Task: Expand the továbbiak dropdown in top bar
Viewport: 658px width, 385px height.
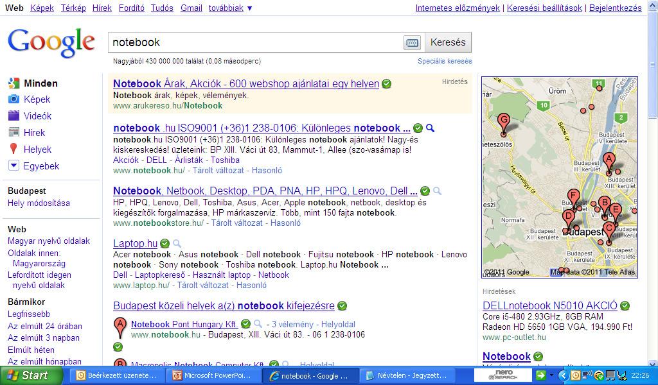Action: 231,8
